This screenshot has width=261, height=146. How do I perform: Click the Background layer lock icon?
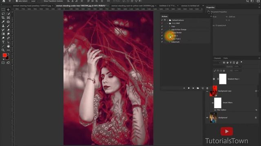(256, 118)
